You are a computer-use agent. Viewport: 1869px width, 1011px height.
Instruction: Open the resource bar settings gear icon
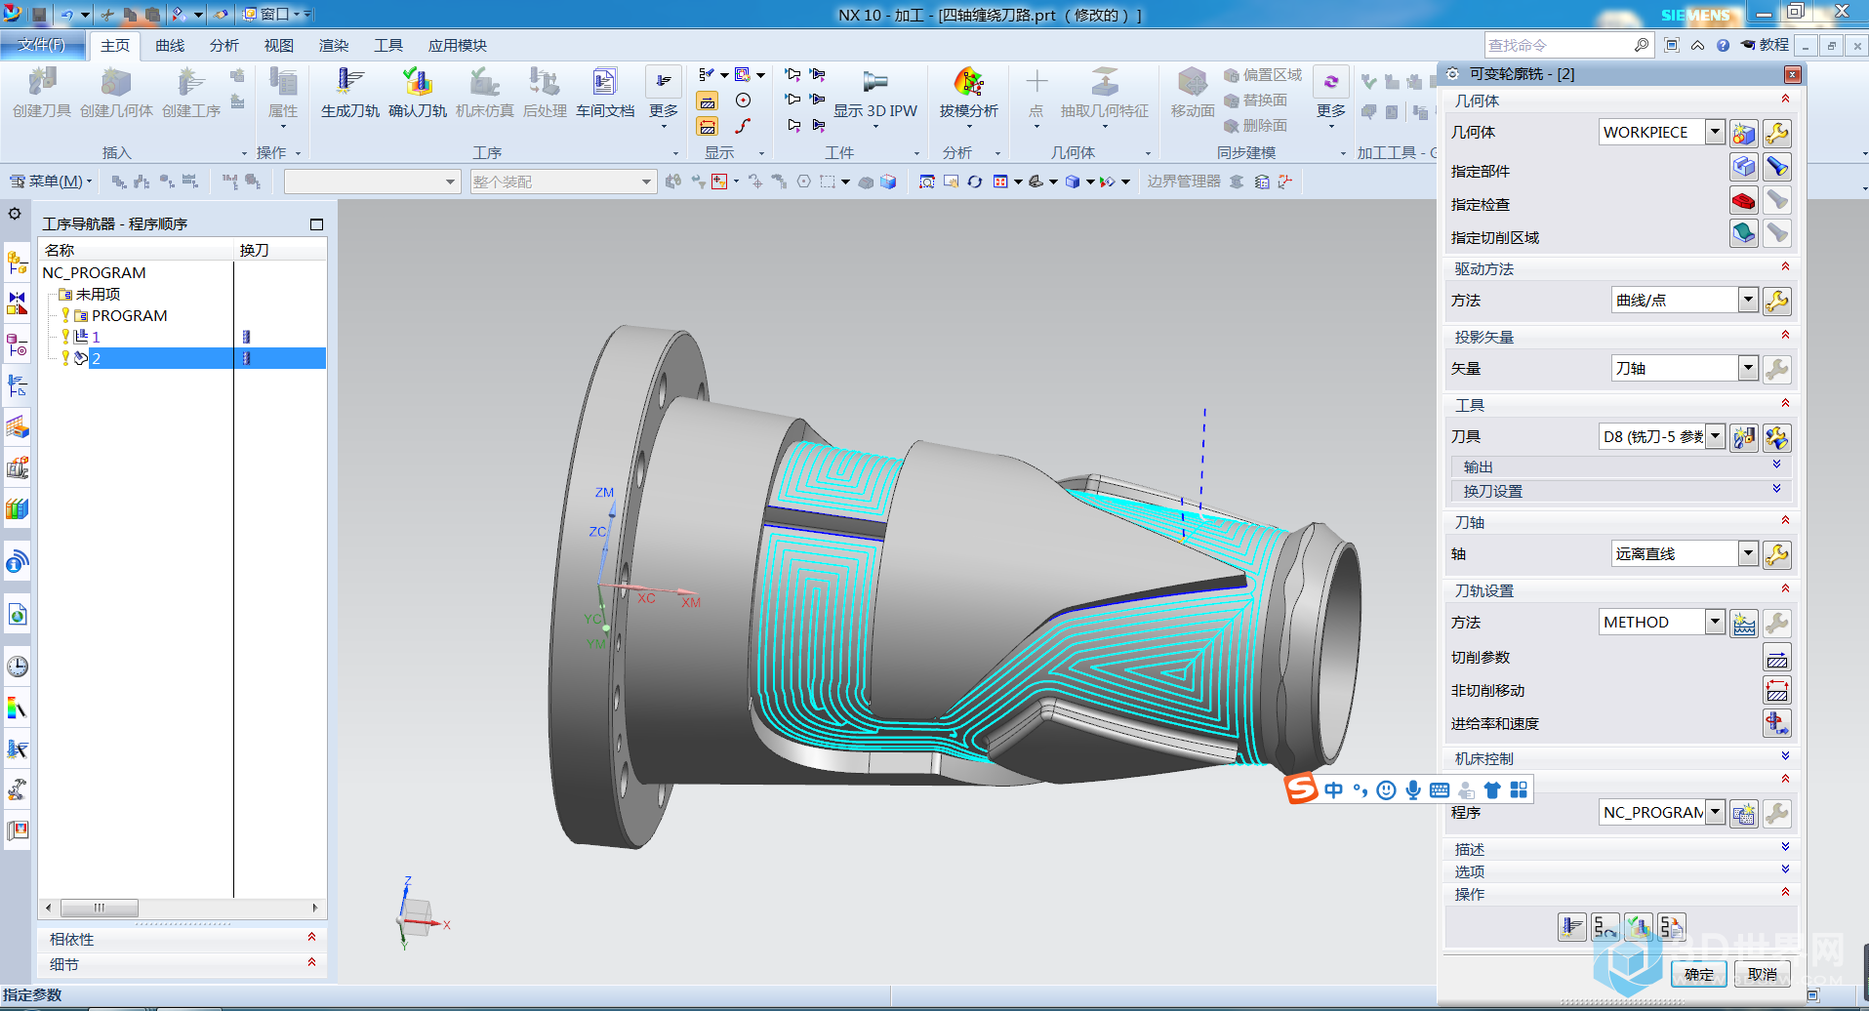point(15,213)
